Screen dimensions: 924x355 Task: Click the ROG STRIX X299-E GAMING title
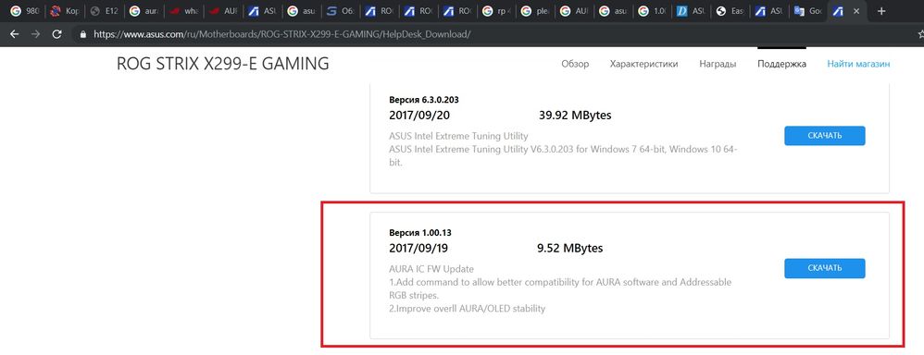tap(223, 64)
